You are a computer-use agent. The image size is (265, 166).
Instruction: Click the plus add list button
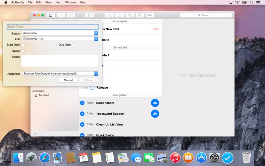[35, 134]
